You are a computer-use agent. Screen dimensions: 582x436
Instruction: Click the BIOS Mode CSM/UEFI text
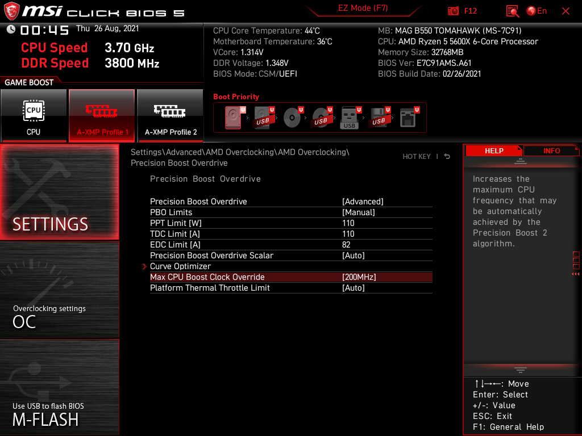255,74
